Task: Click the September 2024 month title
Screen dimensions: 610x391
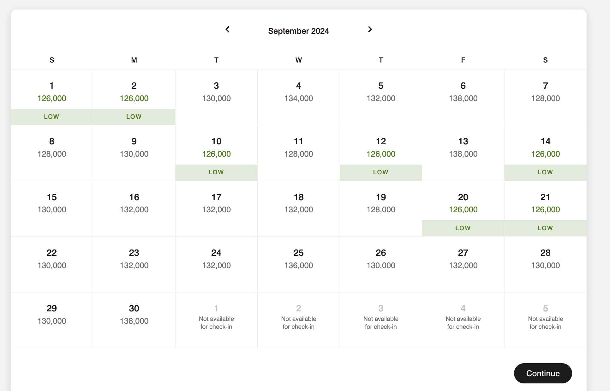Action: click(x=298, y=31)
